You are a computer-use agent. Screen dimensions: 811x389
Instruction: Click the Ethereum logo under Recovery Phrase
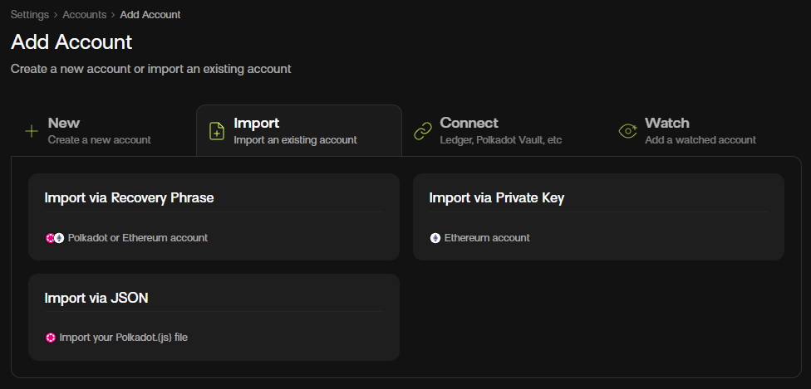click(x=59, y=238)
